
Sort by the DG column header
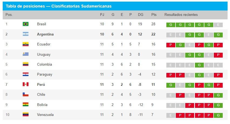[140, 15]
